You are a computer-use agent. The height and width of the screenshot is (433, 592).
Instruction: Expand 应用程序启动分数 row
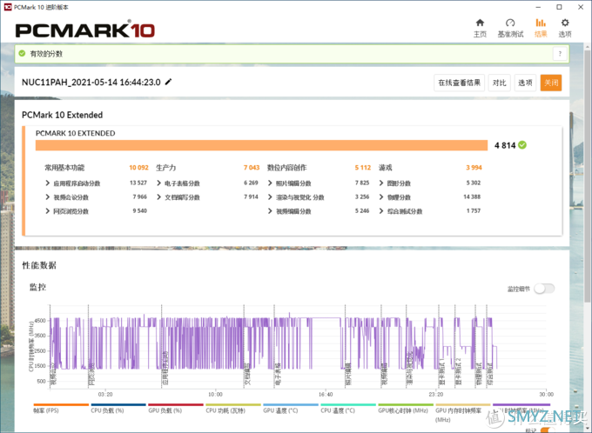[x=47, y=183]
